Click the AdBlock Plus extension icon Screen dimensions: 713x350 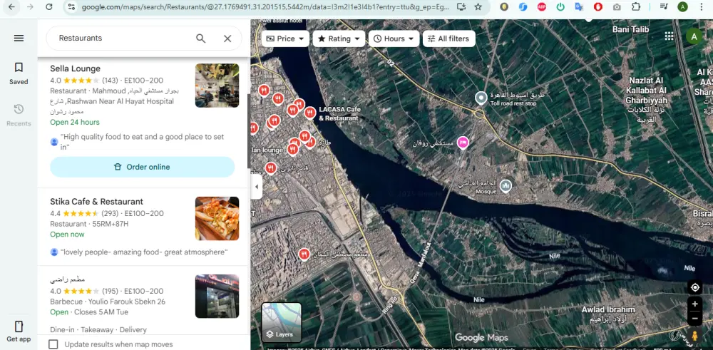542,7
